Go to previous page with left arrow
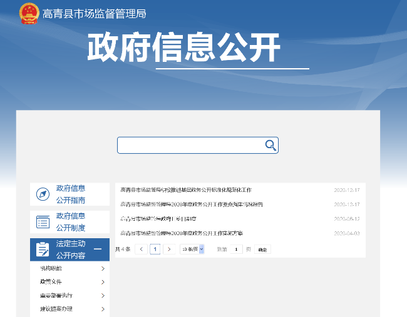Viewport: 407px width, 317px height. point(141,249)
